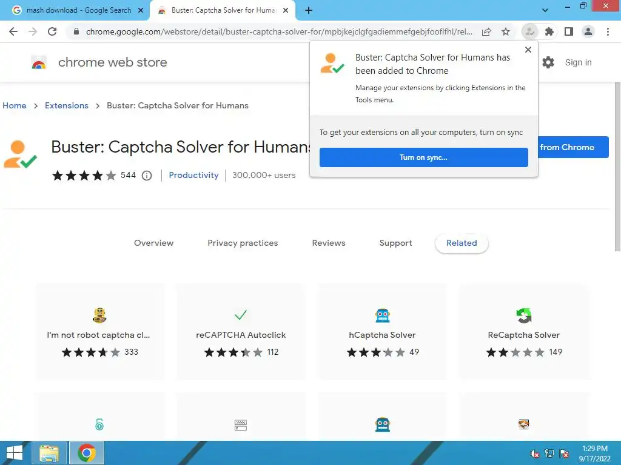The height and width of the screenshot is (465, 621).
Task: Open the web store settings gear
Action: [x=548, y=62]
